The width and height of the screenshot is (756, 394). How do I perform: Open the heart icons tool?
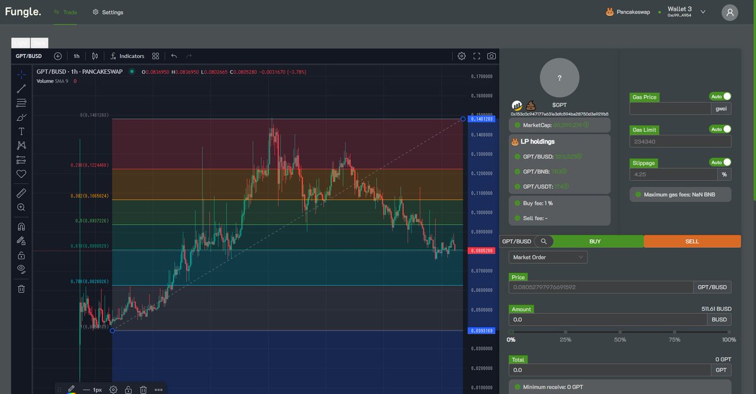click(x=21, y=174)
